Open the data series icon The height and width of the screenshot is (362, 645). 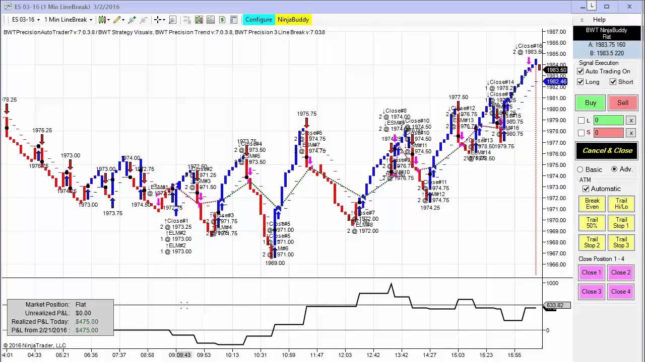coord(199,20)
